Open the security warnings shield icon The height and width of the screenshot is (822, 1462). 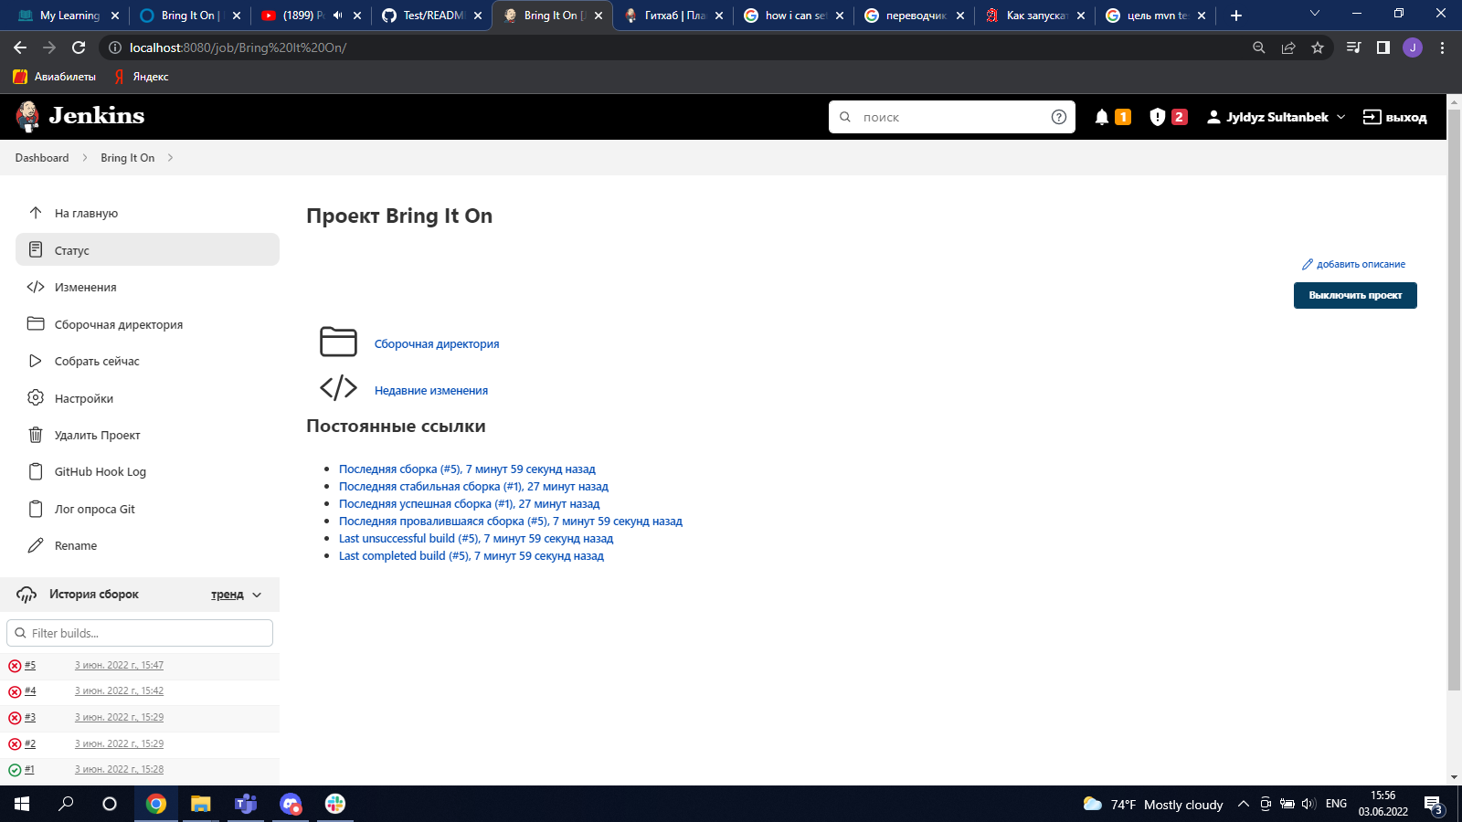point(1158,117)
